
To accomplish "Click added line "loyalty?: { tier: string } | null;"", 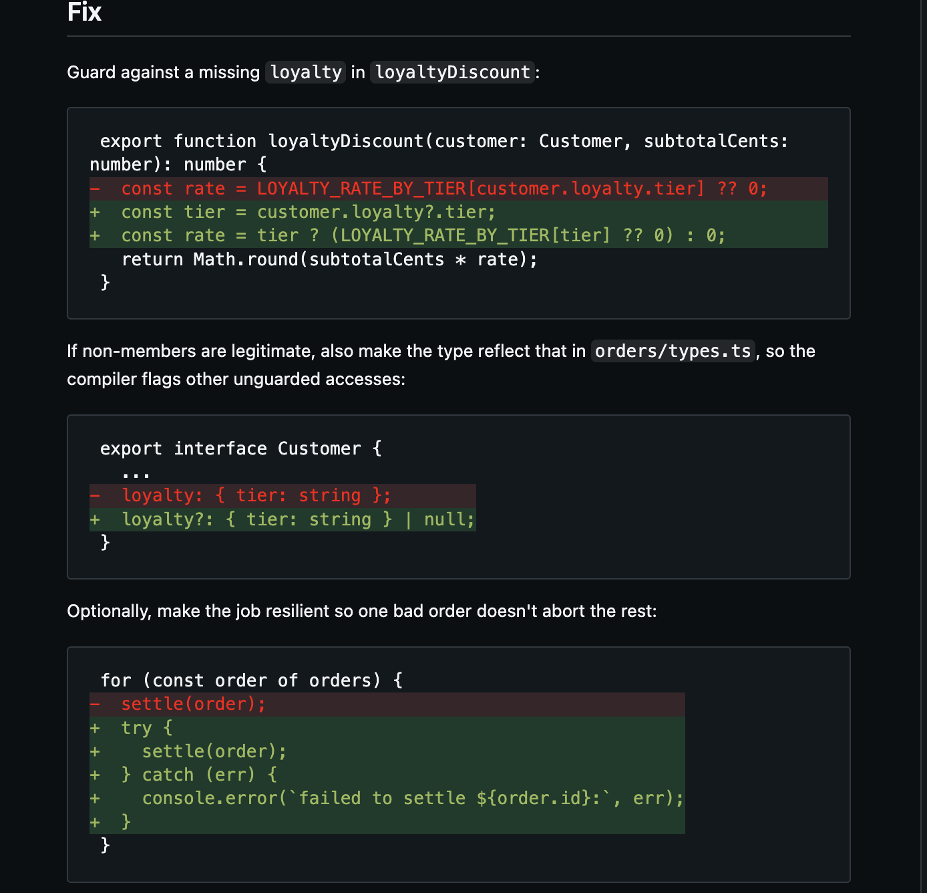I will pos(283,519).
